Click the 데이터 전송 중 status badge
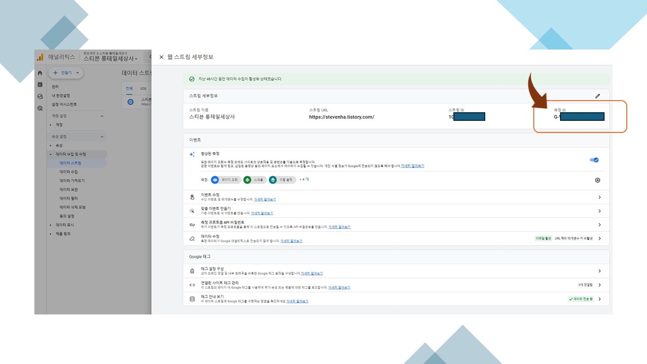647x364 pixels. point(581,299)
